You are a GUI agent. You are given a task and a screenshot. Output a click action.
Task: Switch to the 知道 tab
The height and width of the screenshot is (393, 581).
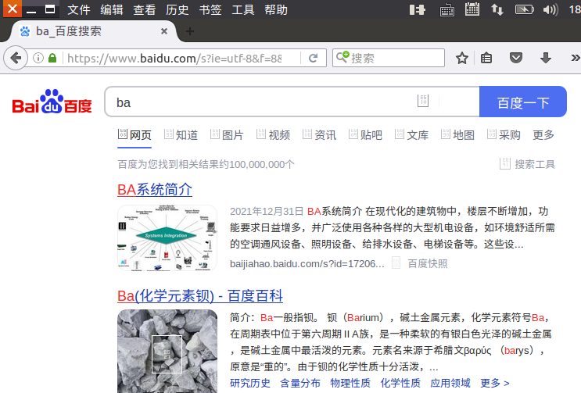pos(181,135)
